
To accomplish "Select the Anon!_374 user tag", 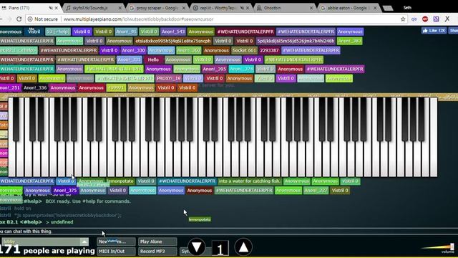I will pyautogui.click(x=241, y=69).
